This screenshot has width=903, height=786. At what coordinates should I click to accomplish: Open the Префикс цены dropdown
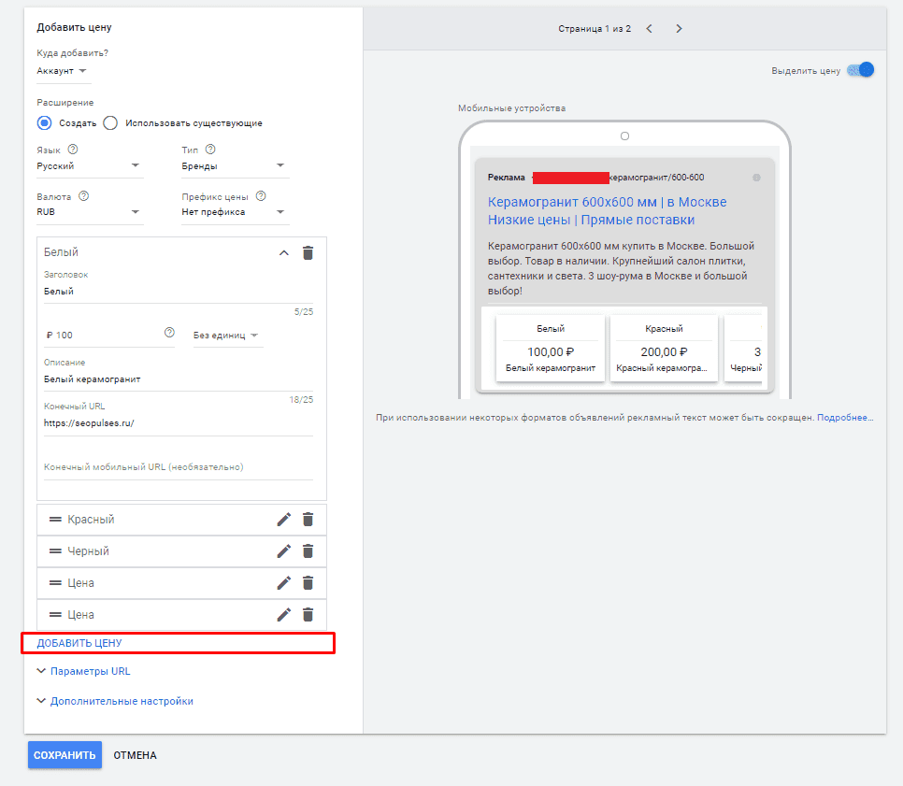[x=235, y=212]
